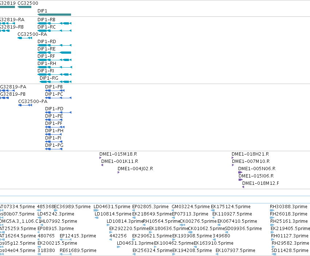Select the LD04631.3prime EST label
The height and width of the screenshot is (256, 310).
[135, 244]
